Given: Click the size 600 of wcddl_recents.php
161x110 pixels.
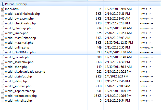Looking at the screenshot, I should coord(99,57).
